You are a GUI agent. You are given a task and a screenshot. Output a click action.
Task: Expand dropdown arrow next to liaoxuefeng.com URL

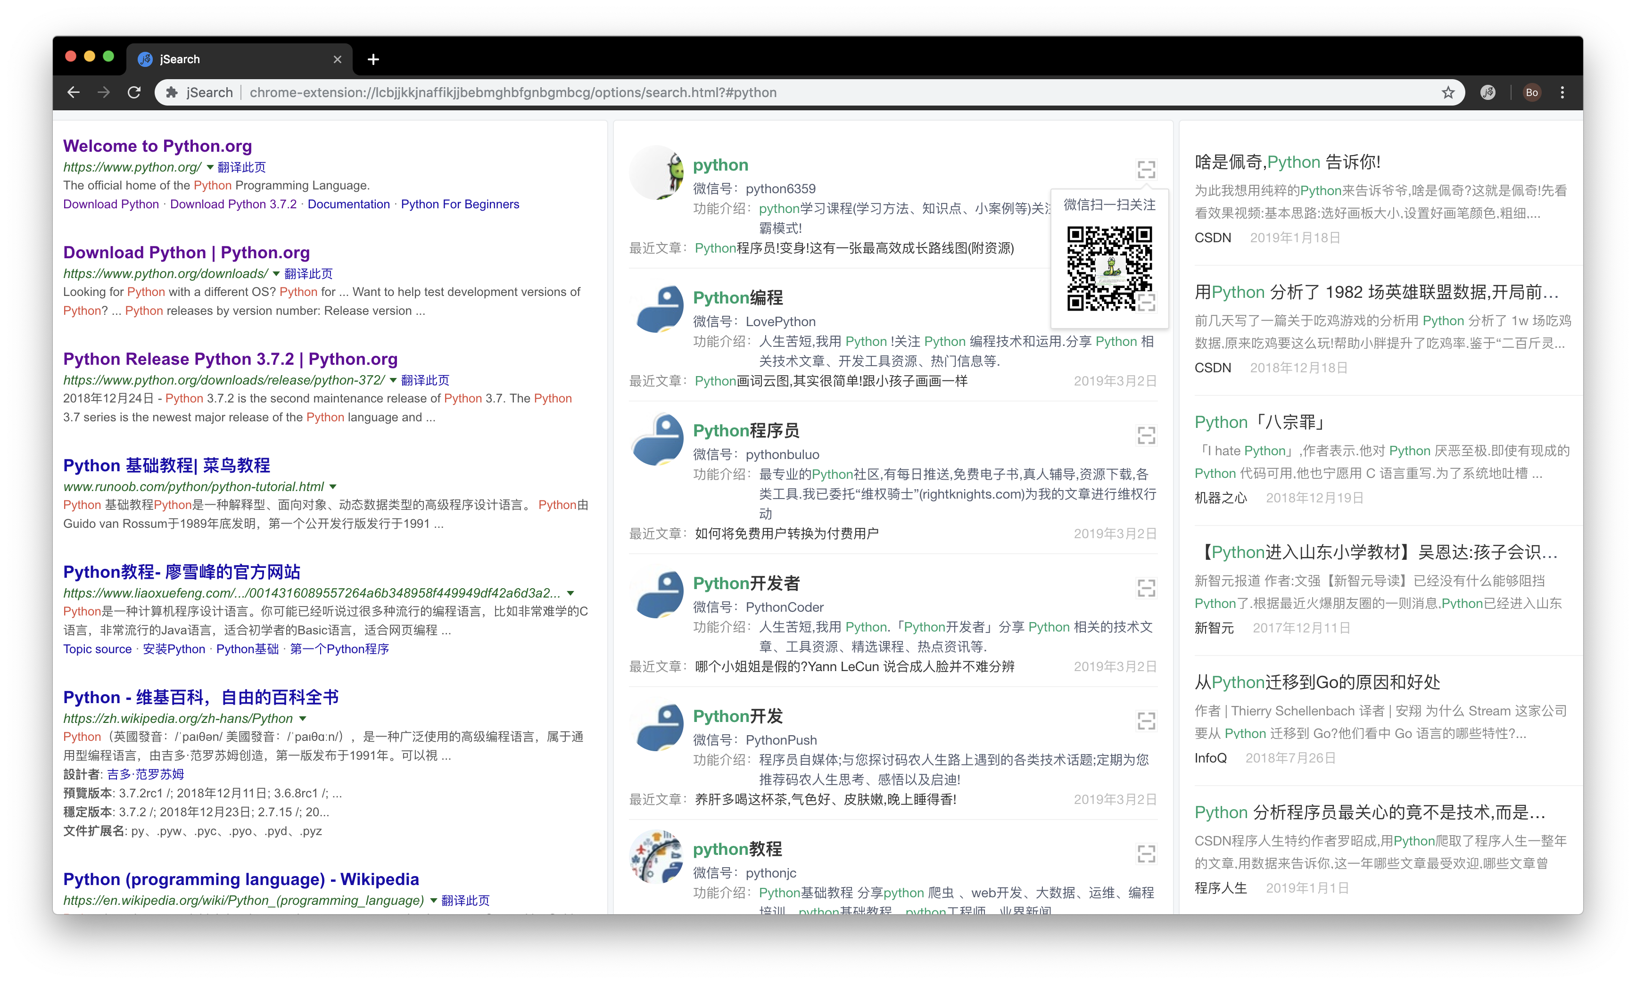click(570, 593)
